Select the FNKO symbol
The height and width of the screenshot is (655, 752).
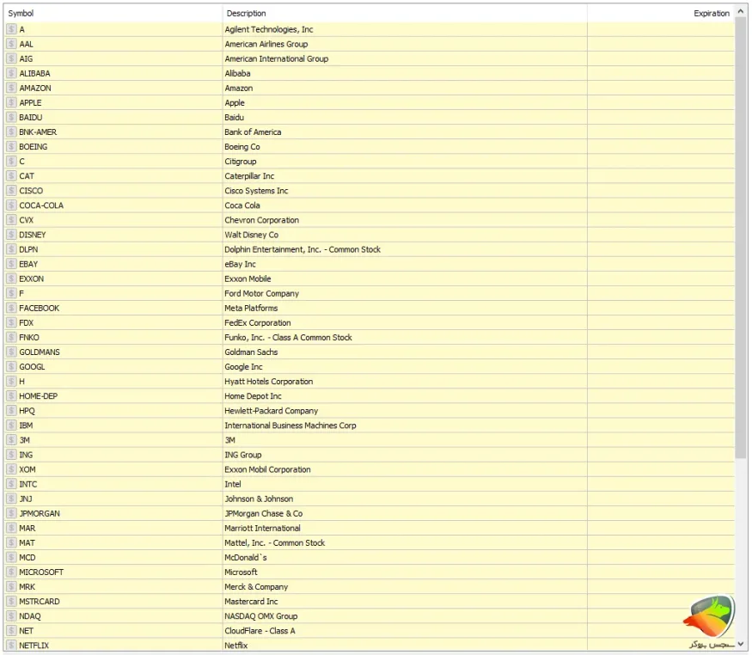click(x=29, y=338)
